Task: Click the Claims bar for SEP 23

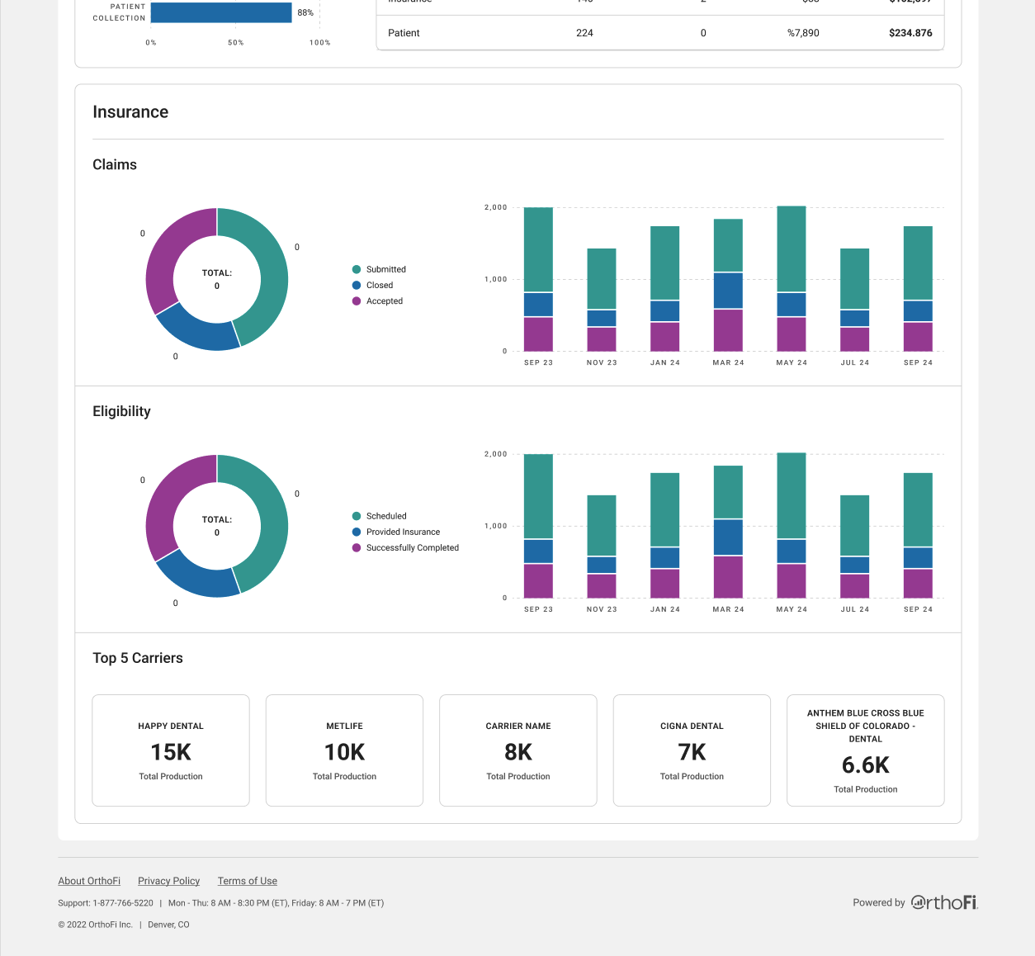Action: (538, 279)
